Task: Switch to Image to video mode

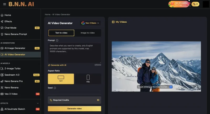Action: point(87,33)
